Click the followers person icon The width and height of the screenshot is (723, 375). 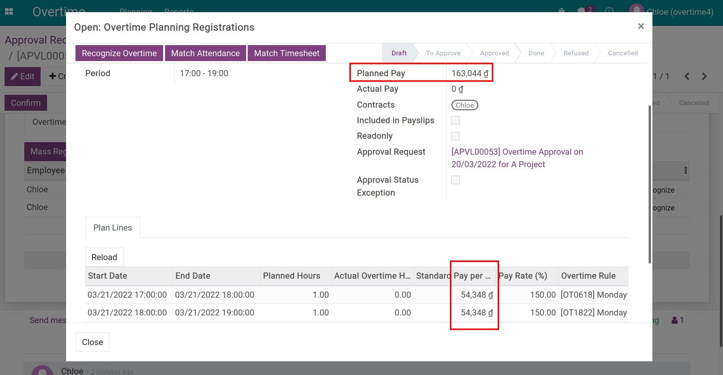click(x=674, y=320)
